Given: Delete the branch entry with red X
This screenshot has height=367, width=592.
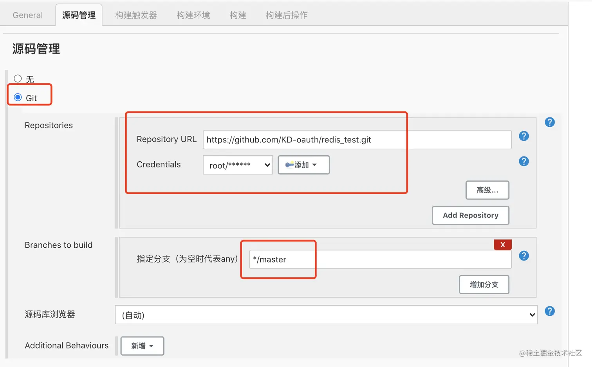Looking at the screenshot, I should pyautogui.click(x=503, y=245).
